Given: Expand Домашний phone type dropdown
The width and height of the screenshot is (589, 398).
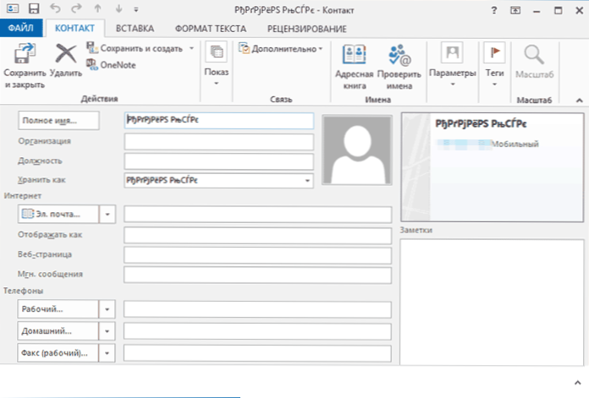Looking at the screenshot, I should pyautogui.click(x=107, y=331).
